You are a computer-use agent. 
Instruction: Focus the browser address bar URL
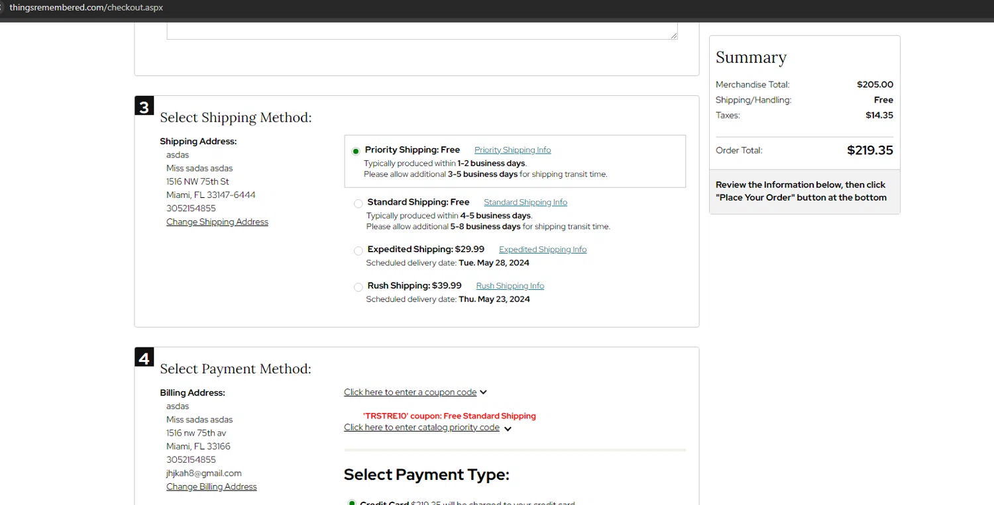tap(86, 8)
